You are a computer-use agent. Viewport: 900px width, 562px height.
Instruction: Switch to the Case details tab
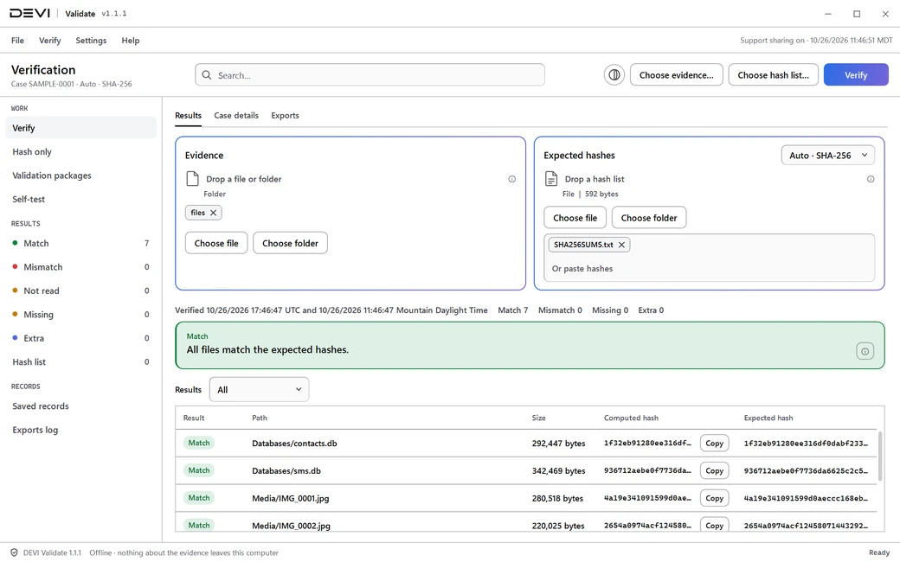(x=236, y=115)
